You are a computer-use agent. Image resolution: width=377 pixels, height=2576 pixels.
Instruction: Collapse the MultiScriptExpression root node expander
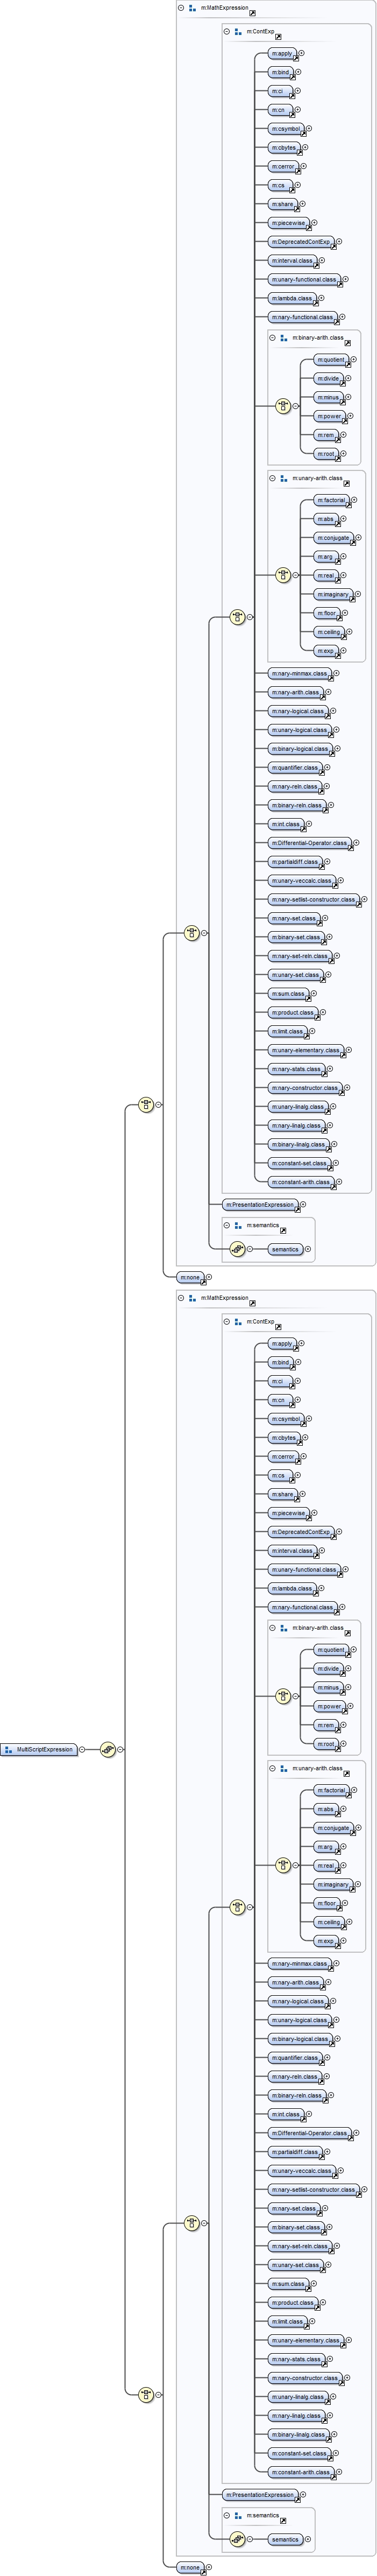click(82, 1750)
